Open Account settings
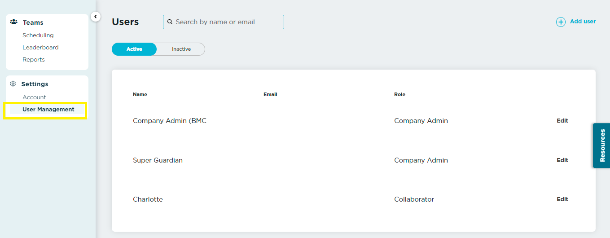Image resolution: width=610 pixels, height=238 pixels. pyautogui.click(x=34, y=97)
